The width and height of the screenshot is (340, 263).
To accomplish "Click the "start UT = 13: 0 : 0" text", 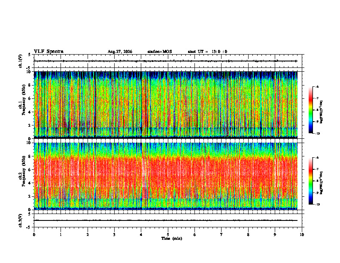I will [207, 52].
